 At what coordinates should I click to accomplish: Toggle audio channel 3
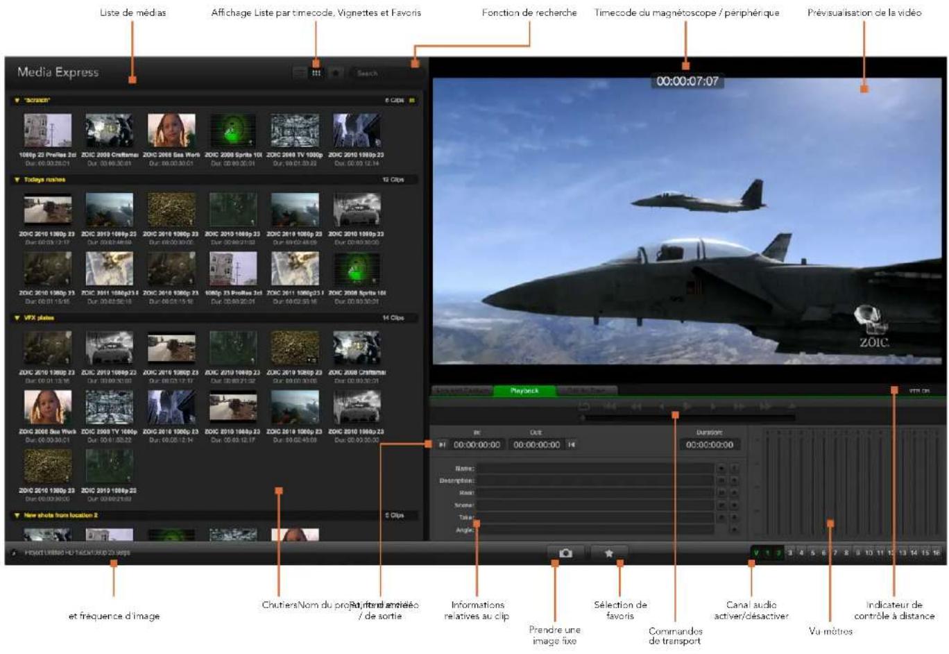(790, 553)
